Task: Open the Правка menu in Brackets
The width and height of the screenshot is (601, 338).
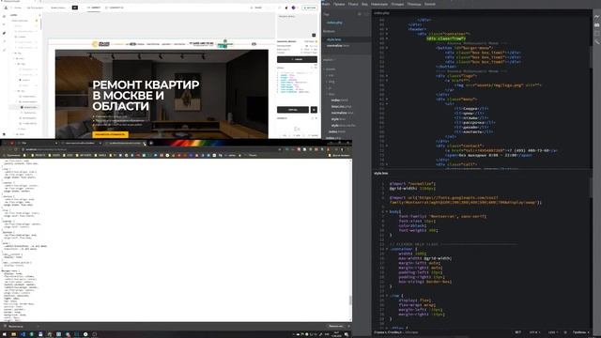Action: tap(339, 4)
